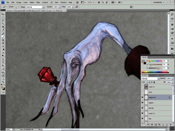Select the Rectangular Marquee tool
Viewport: 175px width, 131px height.
tap(3, 17)
